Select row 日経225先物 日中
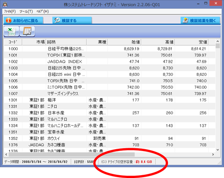 click(x=110, y=68)
